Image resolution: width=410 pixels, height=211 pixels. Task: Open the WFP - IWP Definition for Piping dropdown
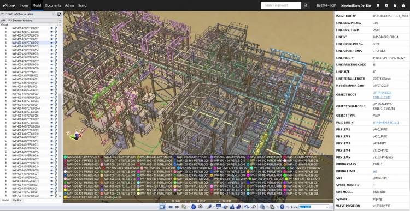tap(28, 14)
